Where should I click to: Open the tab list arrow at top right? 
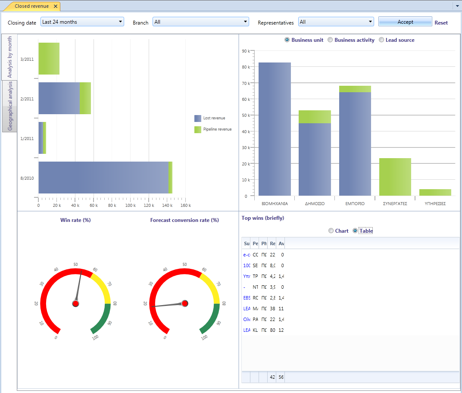(458, 6)
